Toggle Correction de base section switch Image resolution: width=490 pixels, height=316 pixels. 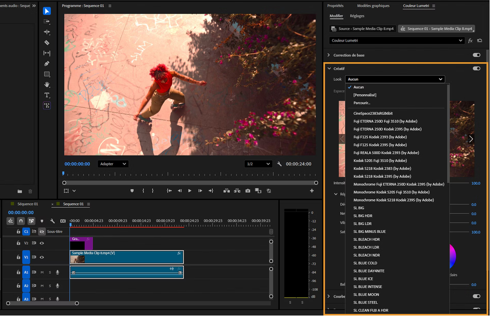click(x=476, y=55)
